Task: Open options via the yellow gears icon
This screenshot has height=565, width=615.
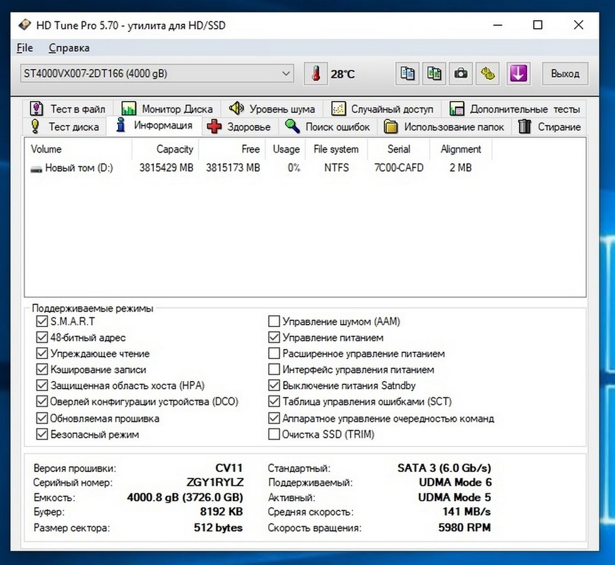Action: (488, 73)
